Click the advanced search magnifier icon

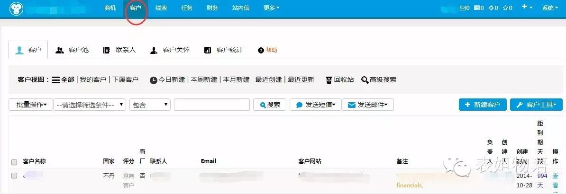pos(365,80)
